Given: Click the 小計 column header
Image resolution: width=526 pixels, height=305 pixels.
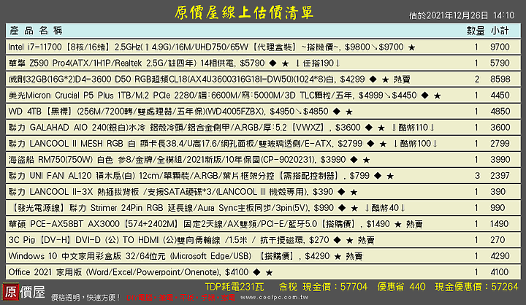Looking at the screenshot, I should point(500,31).
